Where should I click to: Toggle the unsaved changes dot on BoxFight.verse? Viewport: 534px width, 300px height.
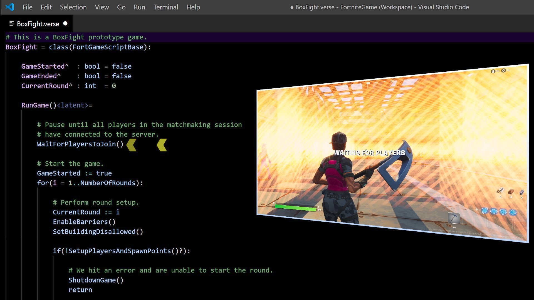(65, 23)
